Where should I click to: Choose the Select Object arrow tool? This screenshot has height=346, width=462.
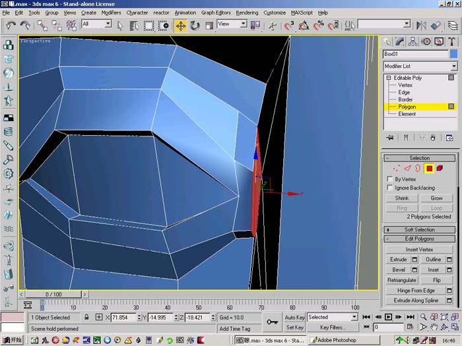[120, 26]
